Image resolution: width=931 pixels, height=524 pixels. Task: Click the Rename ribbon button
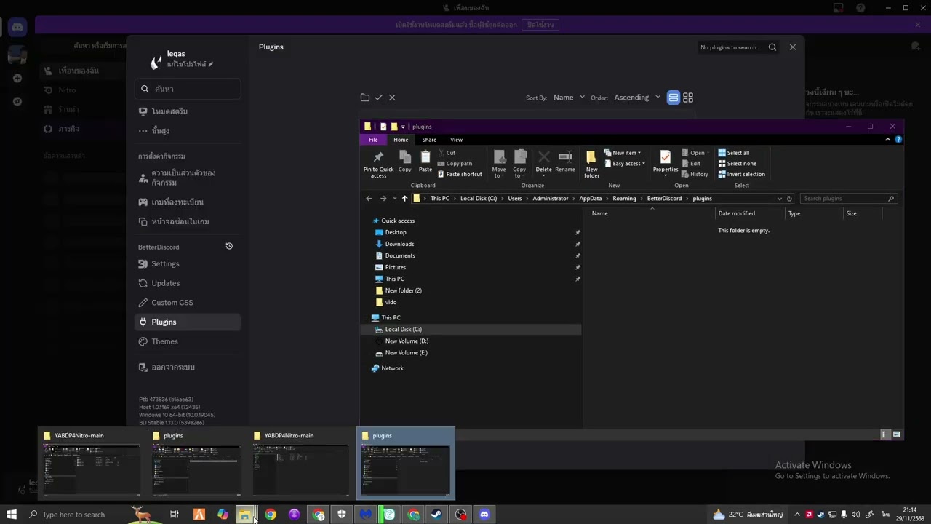(x=565, y=162)
